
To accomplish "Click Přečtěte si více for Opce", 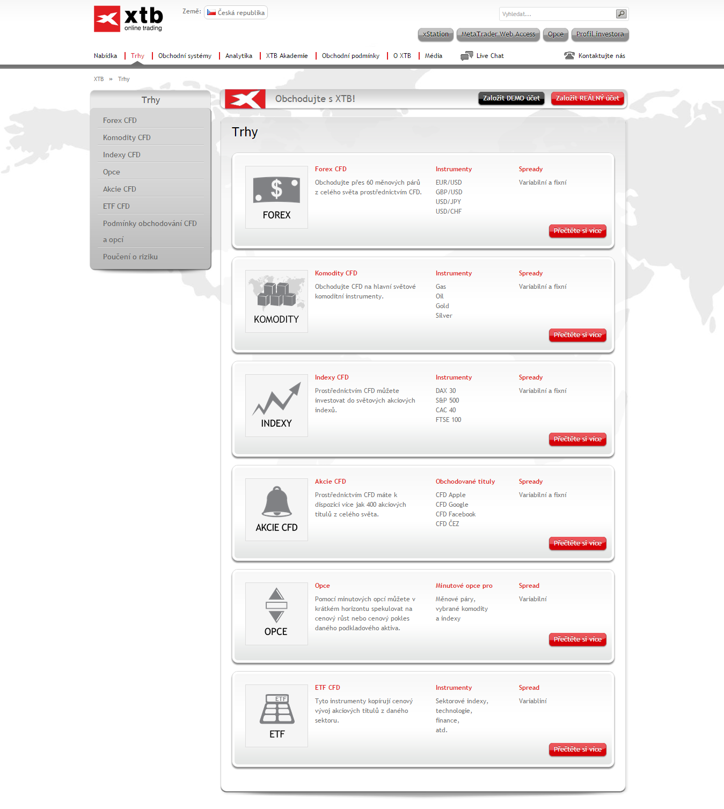I will pyautogui.click(x=577, y=639).
